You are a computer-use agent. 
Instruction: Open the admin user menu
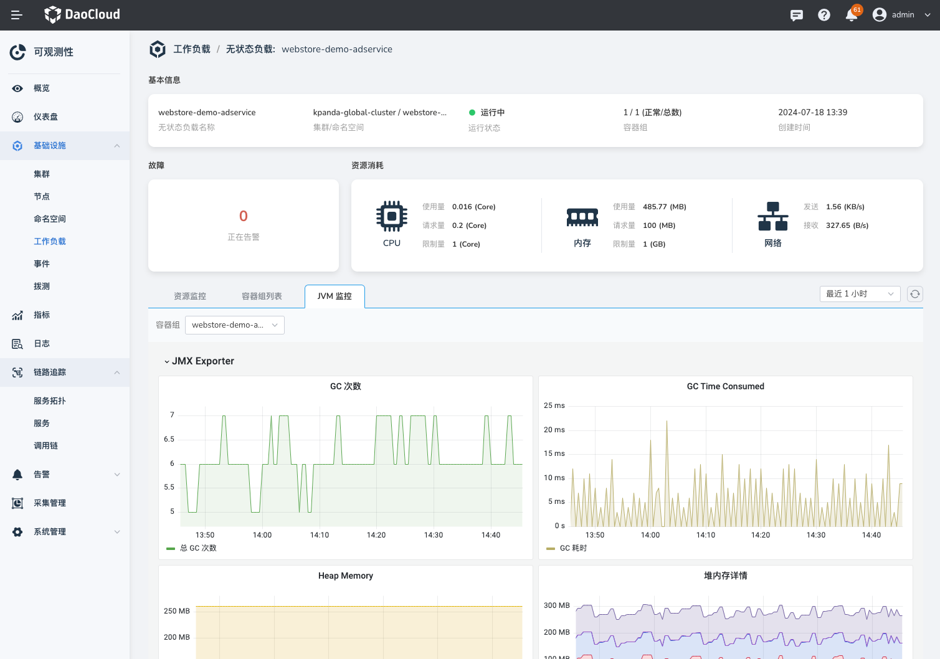coord(901,15)
